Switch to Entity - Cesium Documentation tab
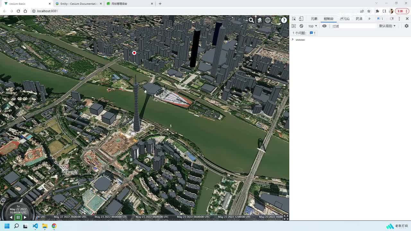The image size is (411, 231). (79, 4)
